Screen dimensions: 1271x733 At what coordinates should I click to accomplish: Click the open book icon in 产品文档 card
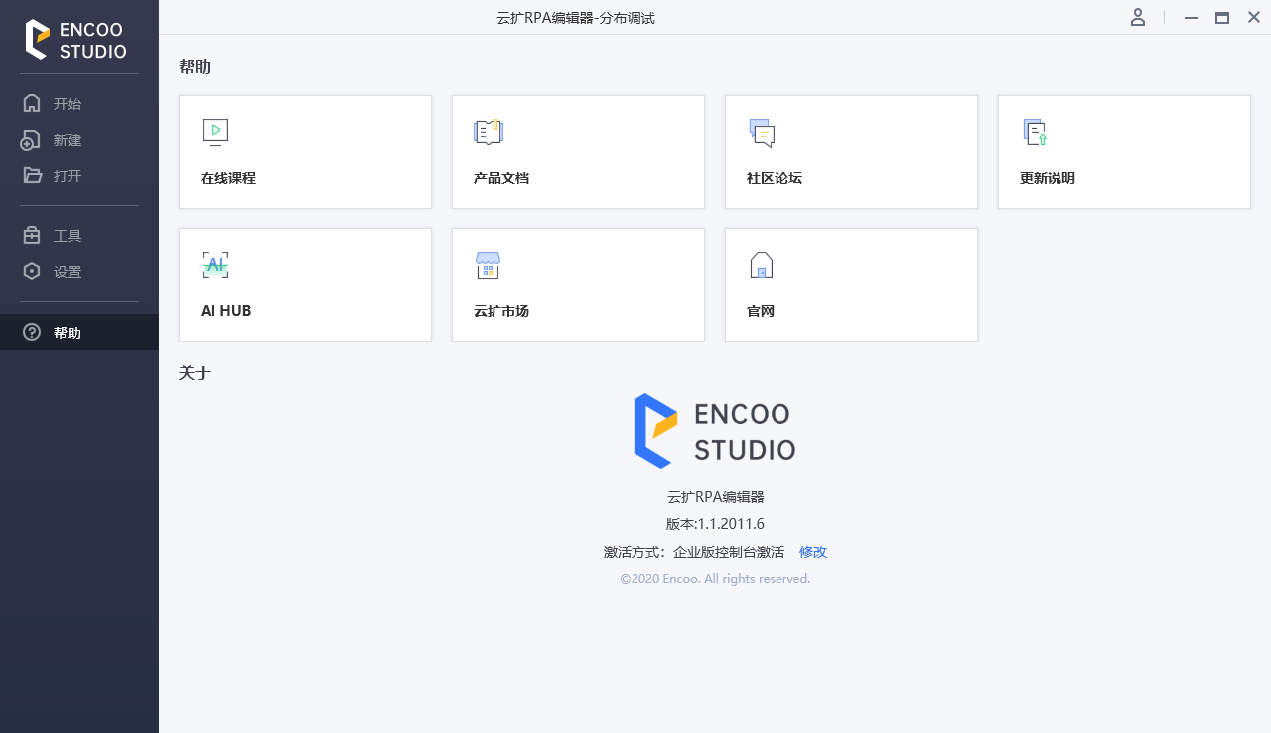(489, 132)
